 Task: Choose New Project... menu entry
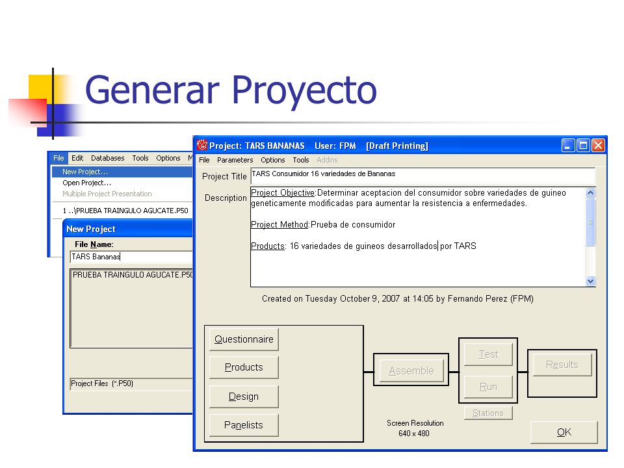click(x=122, y=172)
